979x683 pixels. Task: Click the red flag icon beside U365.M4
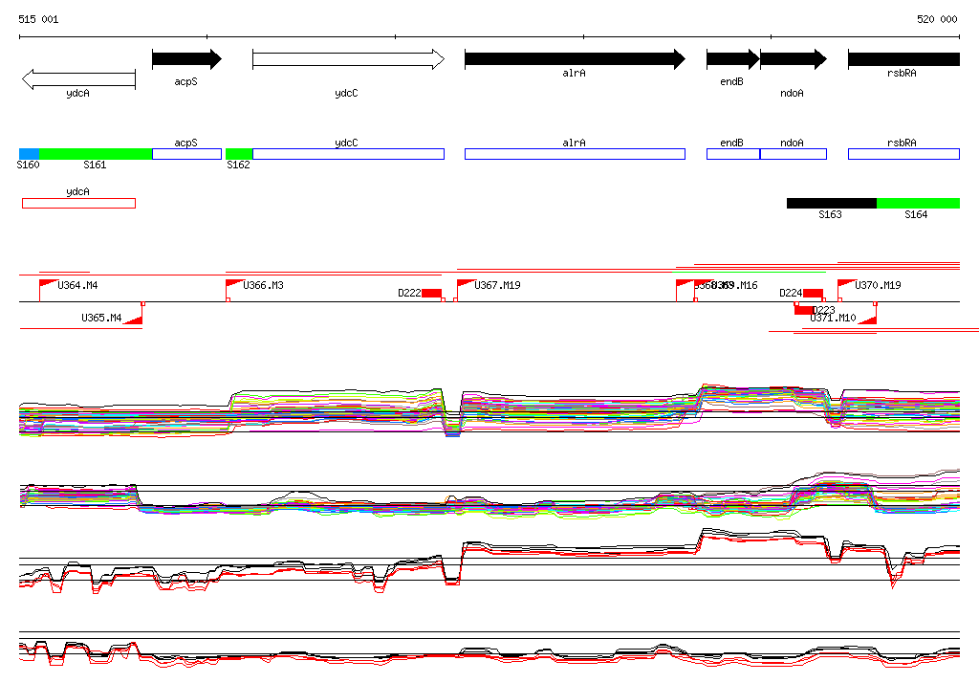click(x=133, y=319)
